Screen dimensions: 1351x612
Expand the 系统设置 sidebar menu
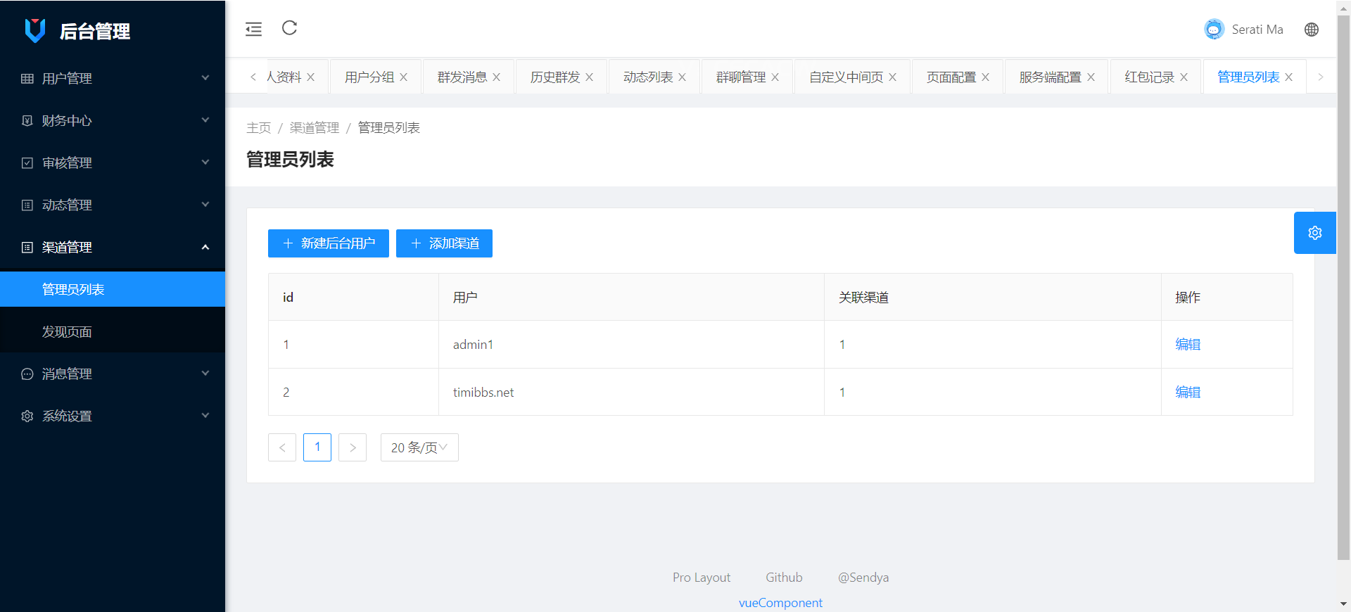tap(113, 416)
